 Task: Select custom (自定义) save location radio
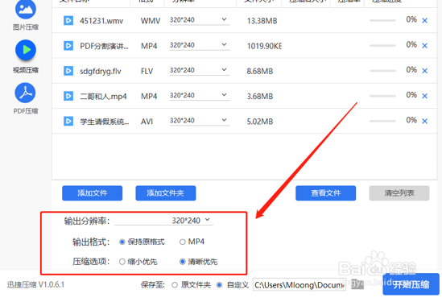click(x=219, y=285)
